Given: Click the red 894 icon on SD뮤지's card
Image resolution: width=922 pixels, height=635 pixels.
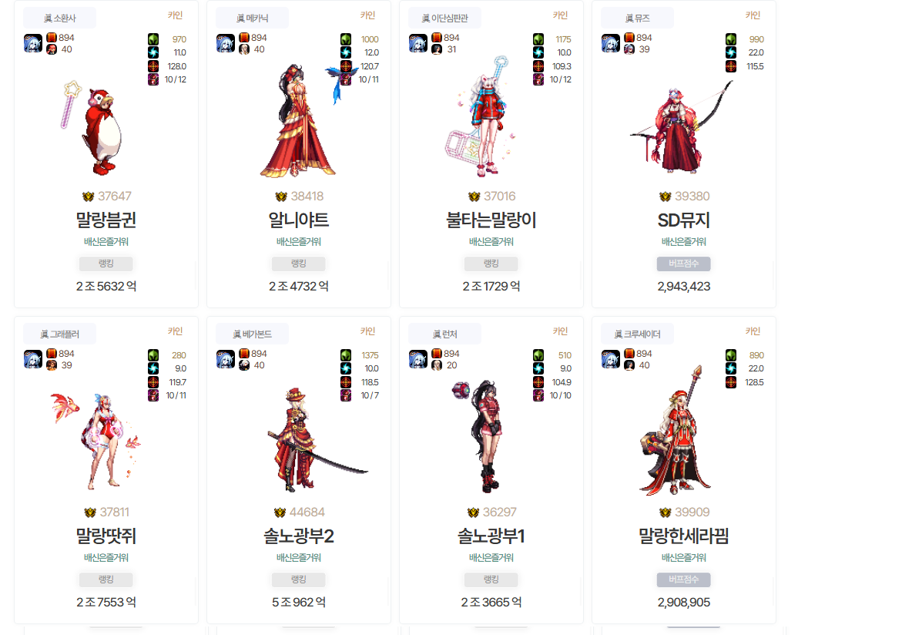Looking at the screenshot, I should 629,38.
